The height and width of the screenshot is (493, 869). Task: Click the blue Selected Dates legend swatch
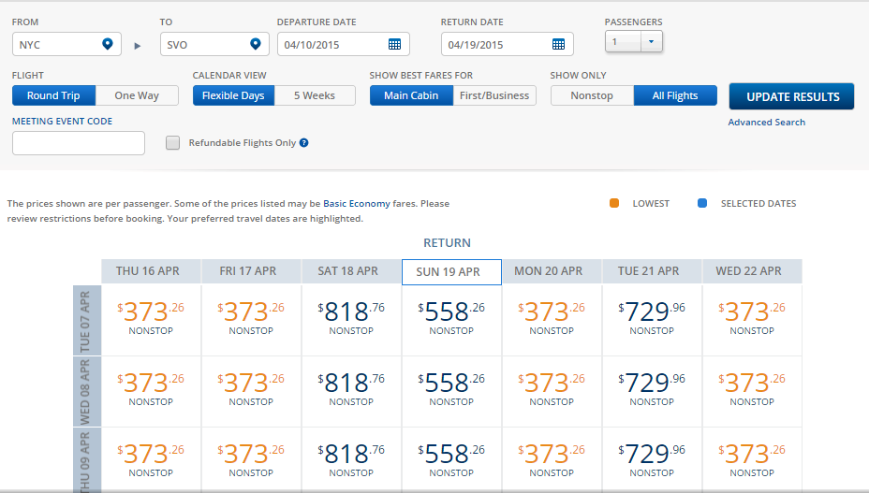[x=702, y=203]
